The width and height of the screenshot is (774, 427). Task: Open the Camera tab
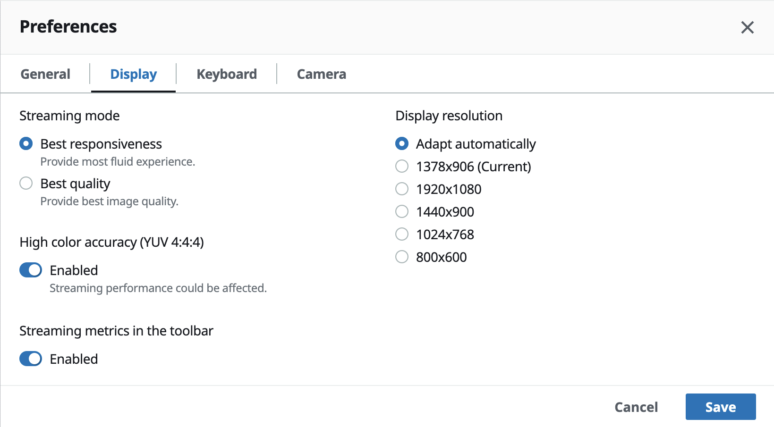[x=321, y=74]
